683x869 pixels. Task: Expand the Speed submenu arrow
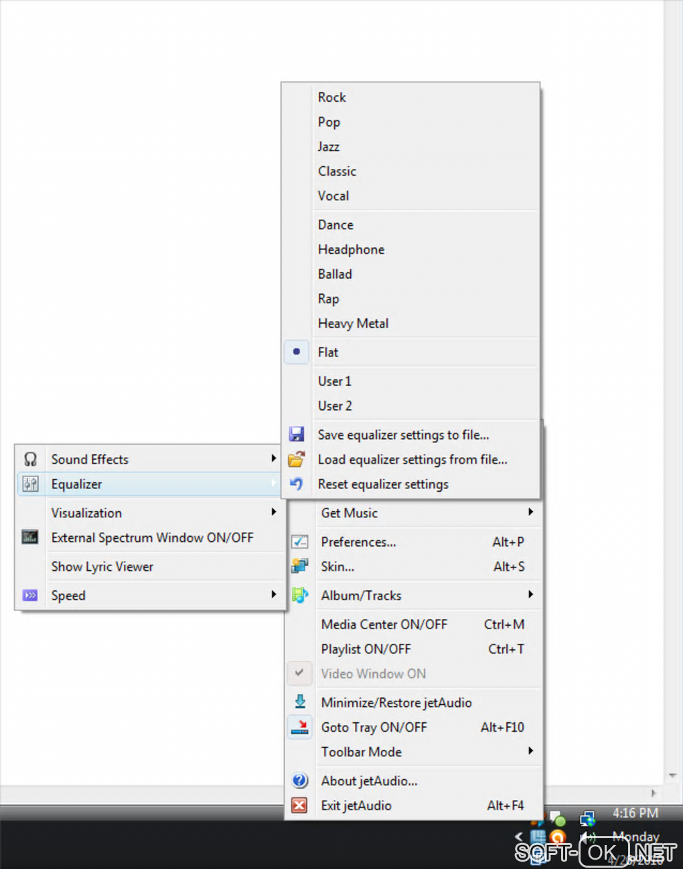[x=273, y=594]
